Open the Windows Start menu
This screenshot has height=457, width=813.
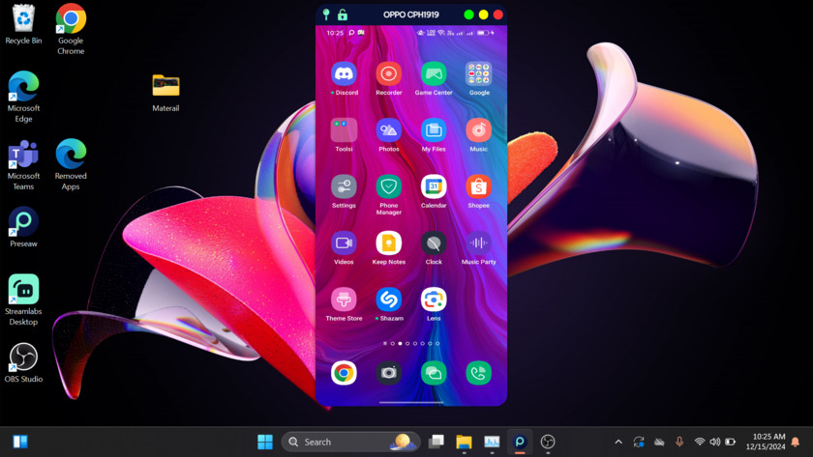point(265,442)
